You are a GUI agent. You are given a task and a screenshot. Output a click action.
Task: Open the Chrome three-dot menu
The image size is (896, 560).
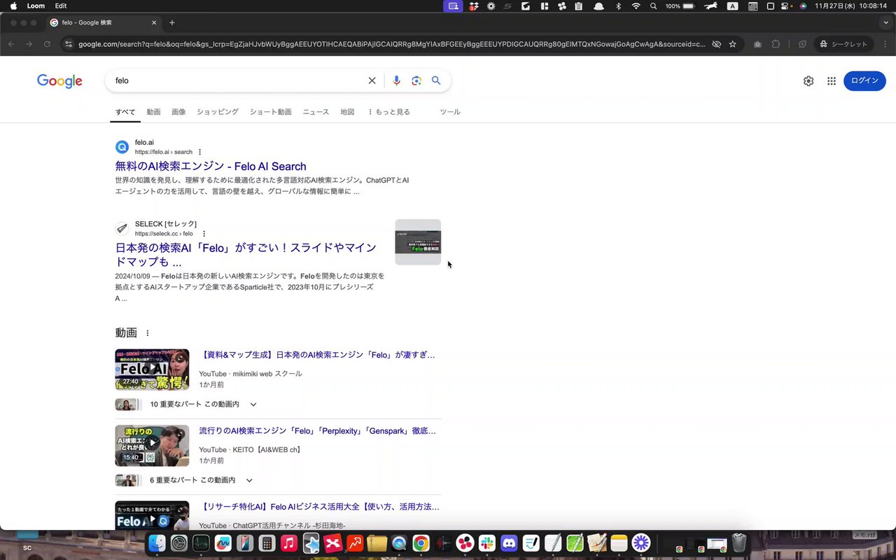tap(885, 44)
